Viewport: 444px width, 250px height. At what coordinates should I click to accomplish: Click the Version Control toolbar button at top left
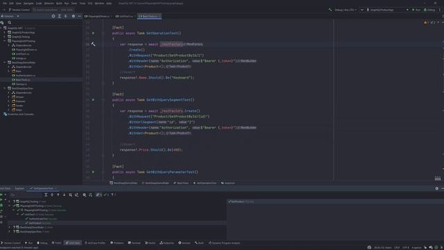tap(19, 10)
